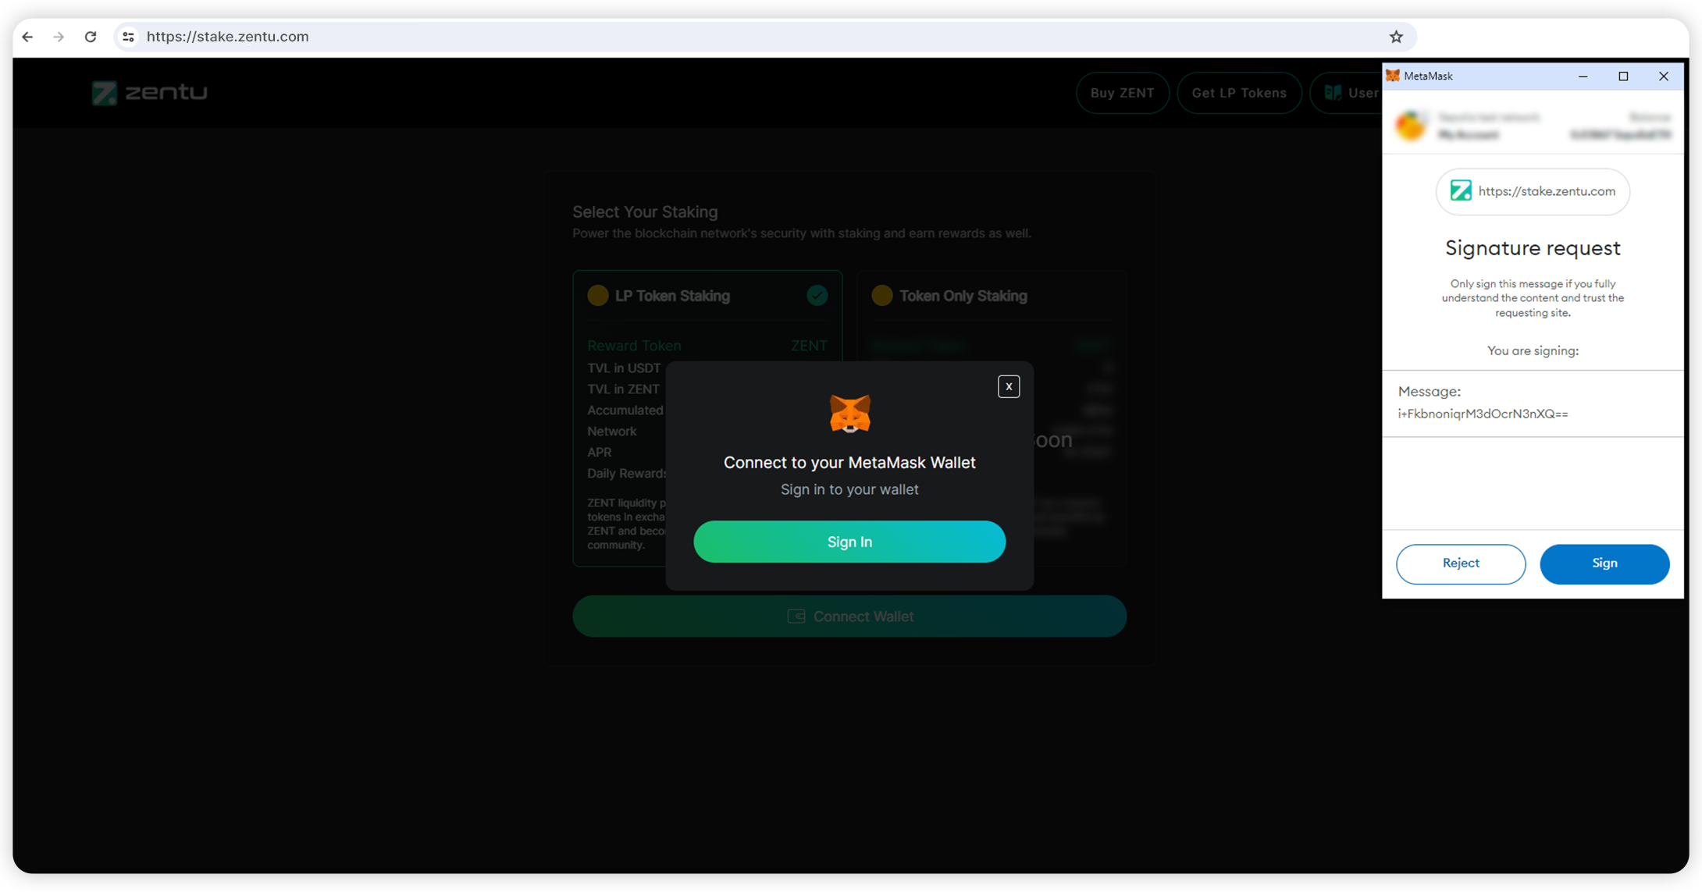Viewport: 1702px width, 892px height.
Task: Select LP Token Staking option checkmark
Action: point(817,296)
